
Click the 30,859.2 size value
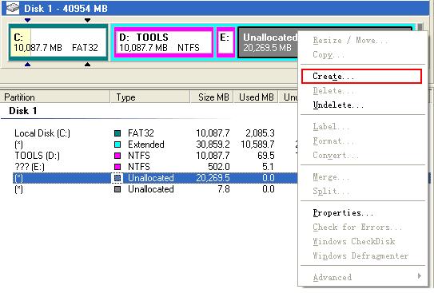point(213,145)
